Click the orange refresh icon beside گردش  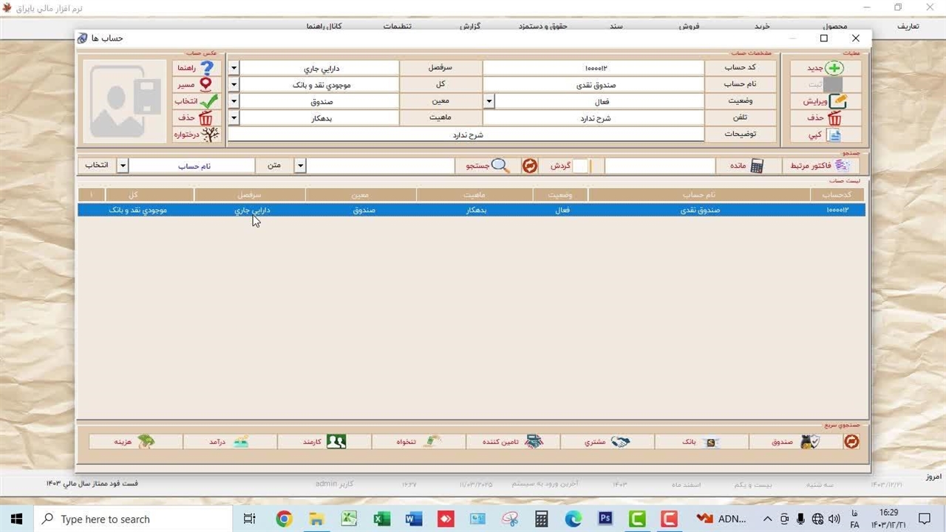529,166
